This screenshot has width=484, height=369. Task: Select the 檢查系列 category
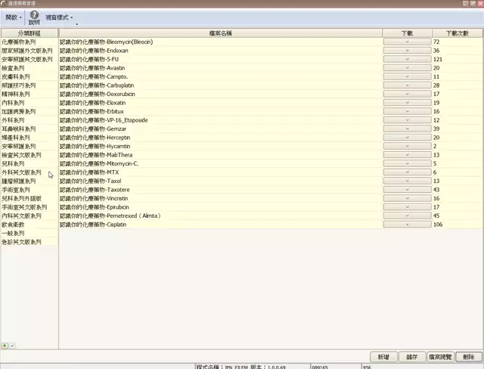pyautogui.click(x=29, y=68)
